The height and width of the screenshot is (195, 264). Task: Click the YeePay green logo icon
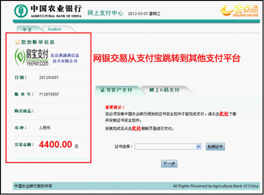pyautogui.click(x=20, y=57)
